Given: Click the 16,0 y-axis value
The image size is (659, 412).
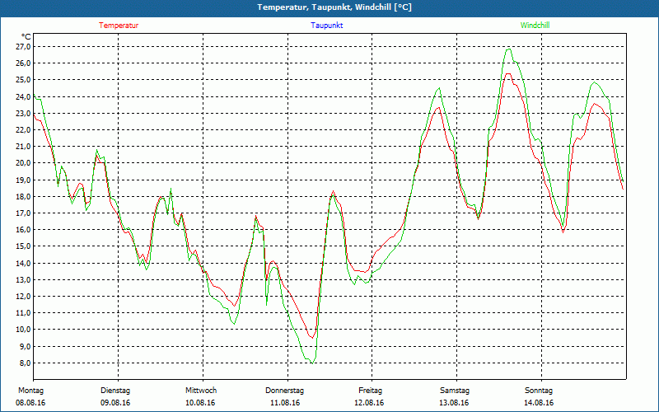Looking at the screenshot, I should pyautogui.click(x=23, y=230).
